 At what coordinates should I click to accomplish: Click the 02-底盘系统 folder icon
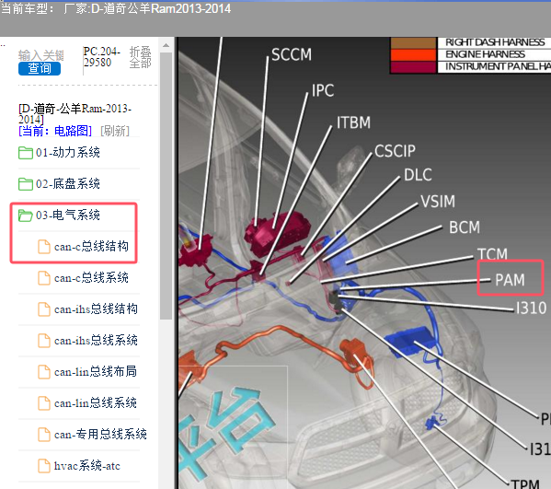(26, 184)
